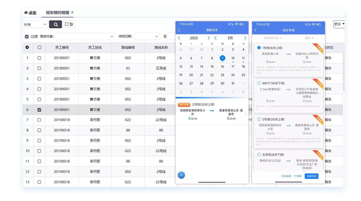This screenshot has height=201, width=361.
Task: Click the 路线名称 column header
Action: coord(161,47)
